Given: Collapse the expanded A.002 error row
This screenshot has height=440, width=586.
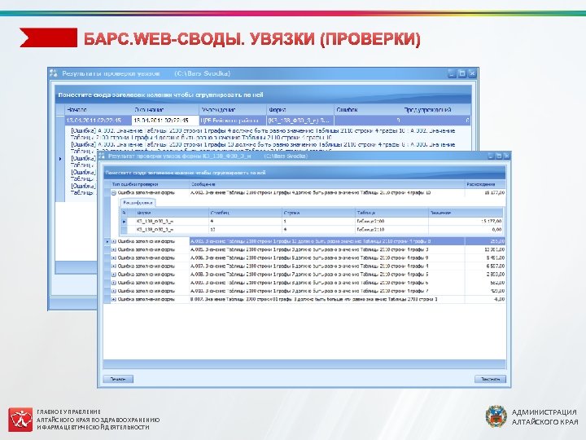Looking at the screenshot, I should click(x=114, y=193).
